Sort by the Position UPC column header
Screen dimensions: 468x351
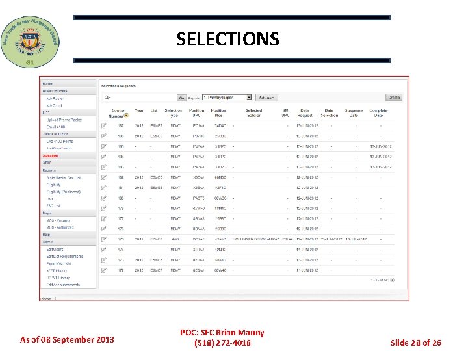196,113
